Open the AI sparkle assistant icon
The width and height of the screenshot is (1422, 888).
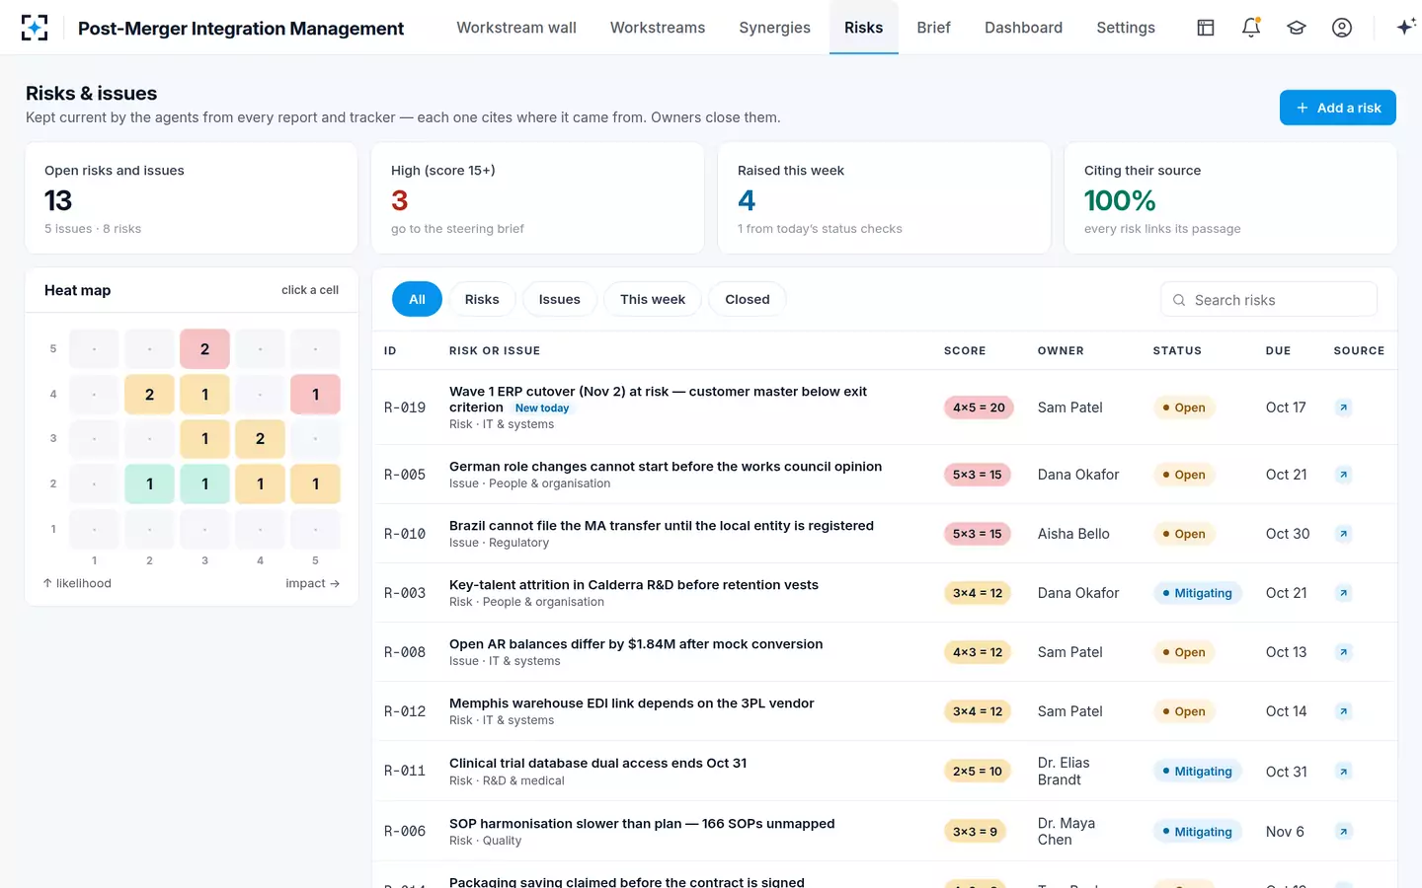(1406, 28)
